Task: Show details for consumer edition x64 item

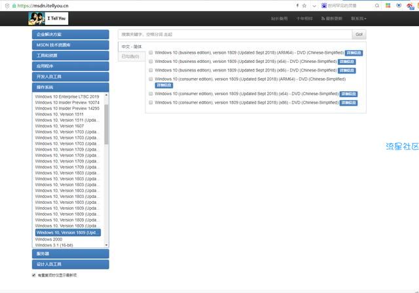Action: 348,94
